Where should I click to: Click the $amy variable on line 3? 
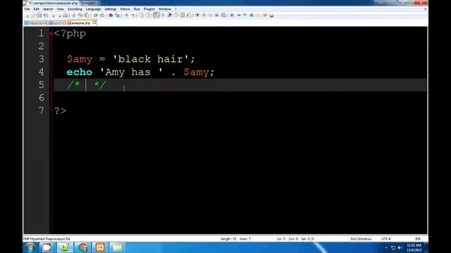80,59
